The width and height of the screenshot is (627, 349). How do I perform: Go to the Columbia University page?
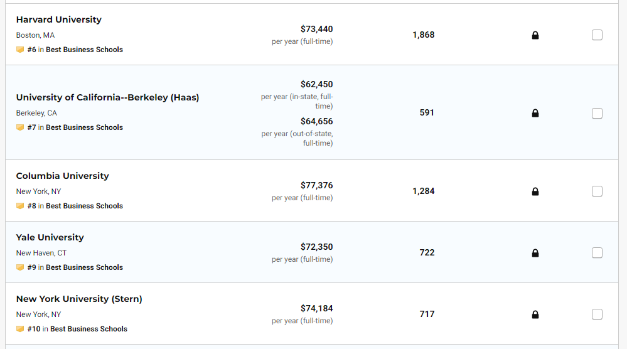[62, 176]
